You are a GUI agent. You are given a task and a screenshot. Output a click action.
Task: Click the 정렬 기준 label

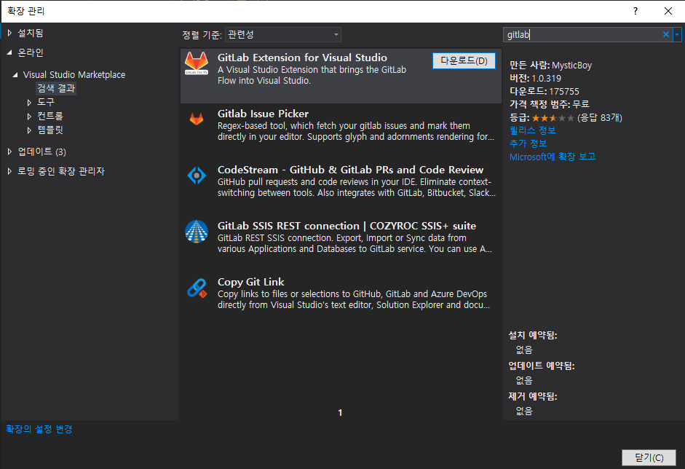point(202,35)
